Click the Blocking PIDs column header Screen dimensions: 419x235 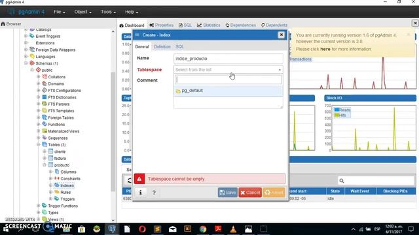pos(395,191)
